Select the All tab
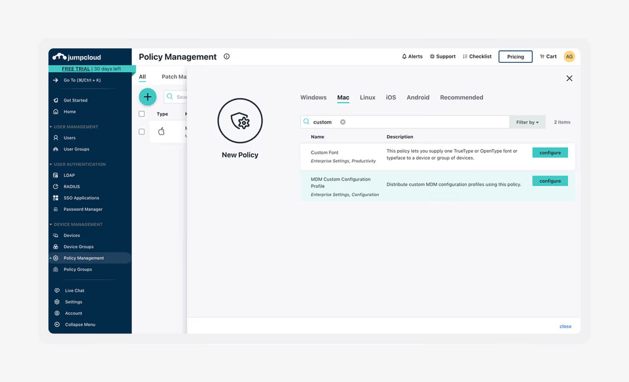This screenshot has height=382, width=629. tap(142, 77)
